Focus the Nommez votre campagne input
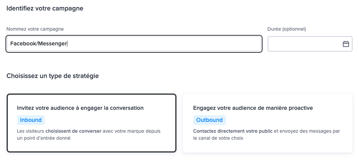This screenshot has height=163, width=358. click(x=134, y=44)
